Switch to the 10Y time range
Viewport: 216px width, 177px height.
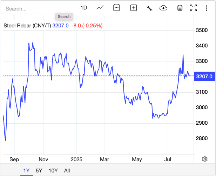pyautogui.click(x=53, y=171)
